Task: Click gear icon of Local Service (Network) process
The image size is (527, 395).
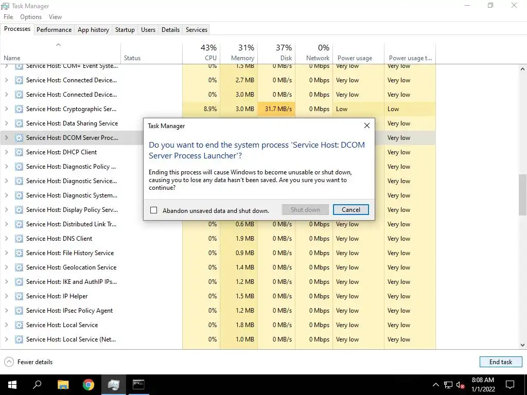Action: (x=19, y=339)
